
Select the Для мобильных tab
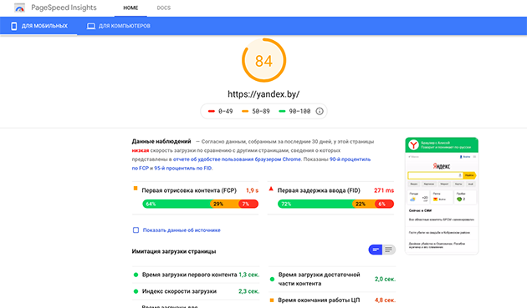[38, 26]
